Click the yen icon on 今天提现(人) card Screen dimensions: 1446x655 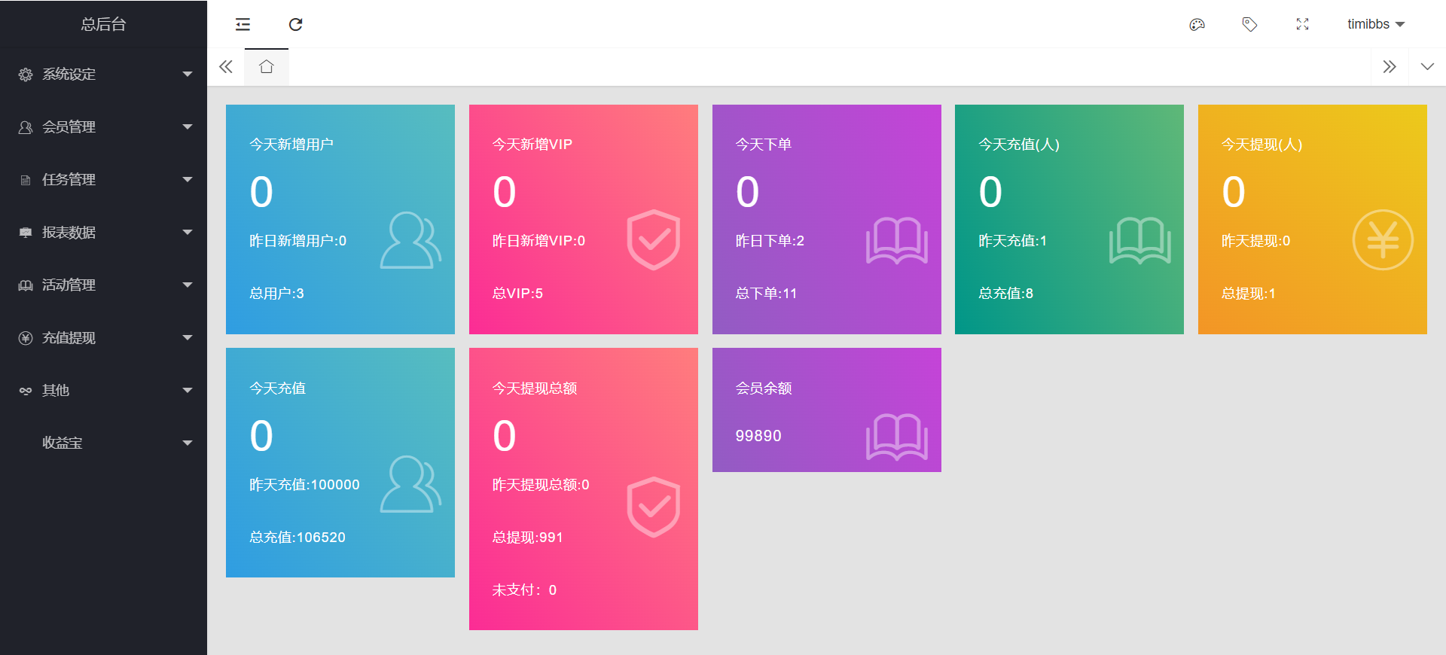tap(1382, 240)
